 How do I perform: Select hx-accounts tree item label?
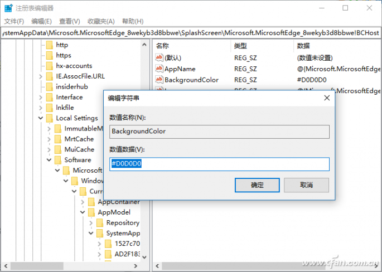pyautogui.click(x=74, y=66)
